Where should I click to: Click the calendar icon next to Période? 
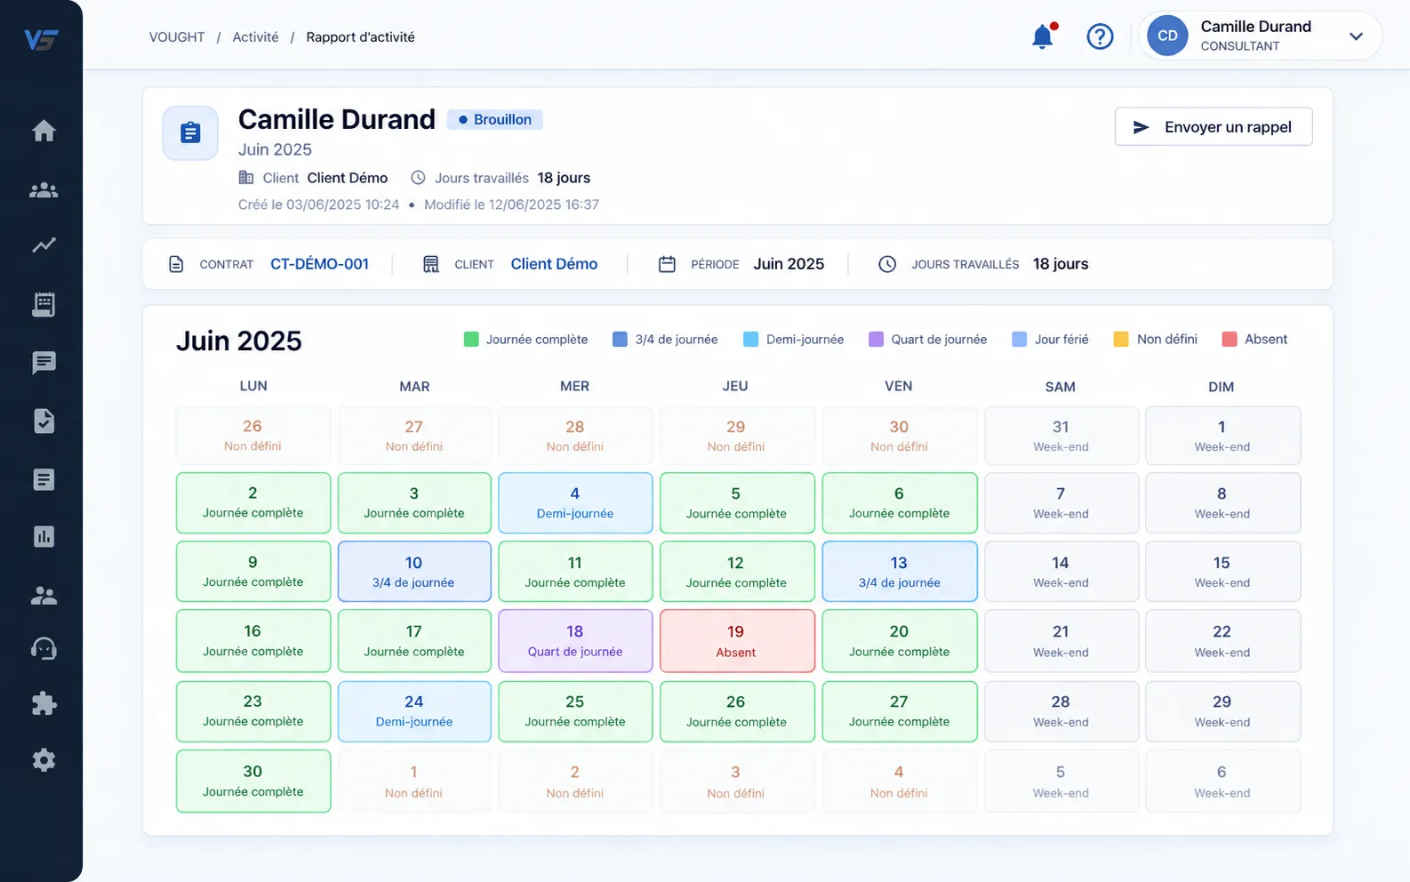pyautogui.click(x=667, y=264)
